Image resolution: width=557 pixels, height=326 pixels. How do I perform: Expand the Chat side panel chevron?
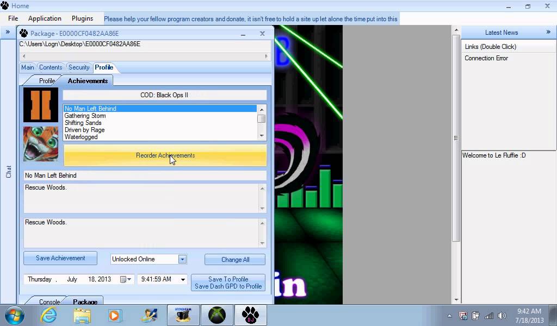click(x=8, y=32)
